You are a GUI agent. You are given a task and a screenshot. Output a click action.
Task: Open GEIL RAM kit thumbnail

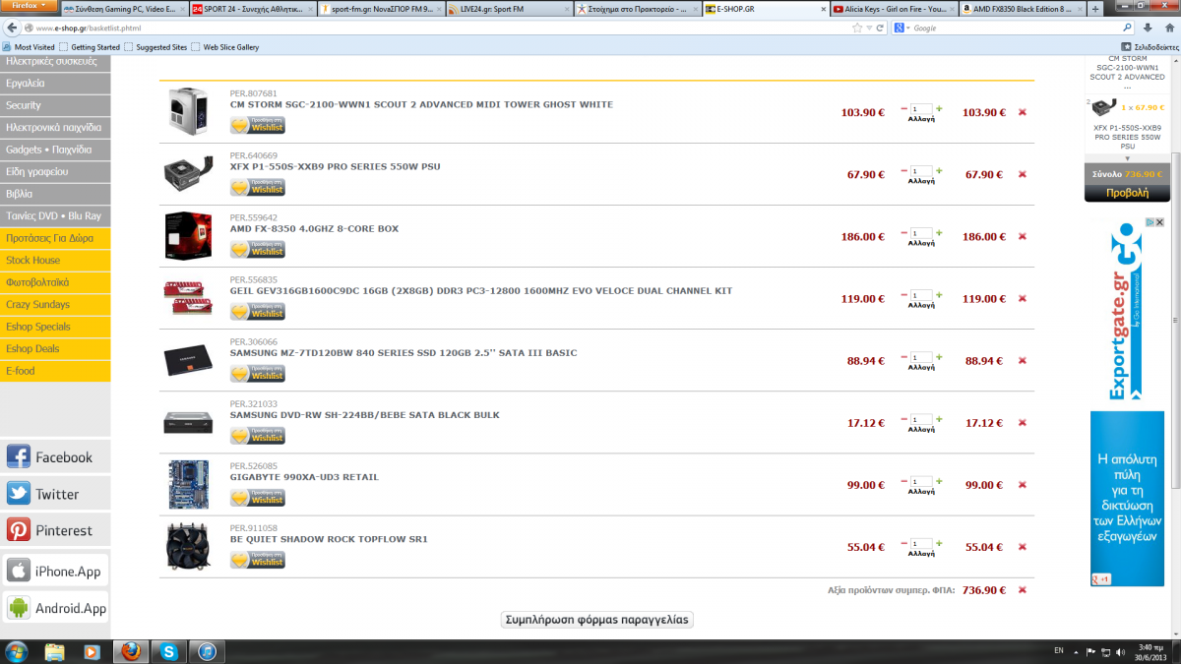(x=188, y=298)
